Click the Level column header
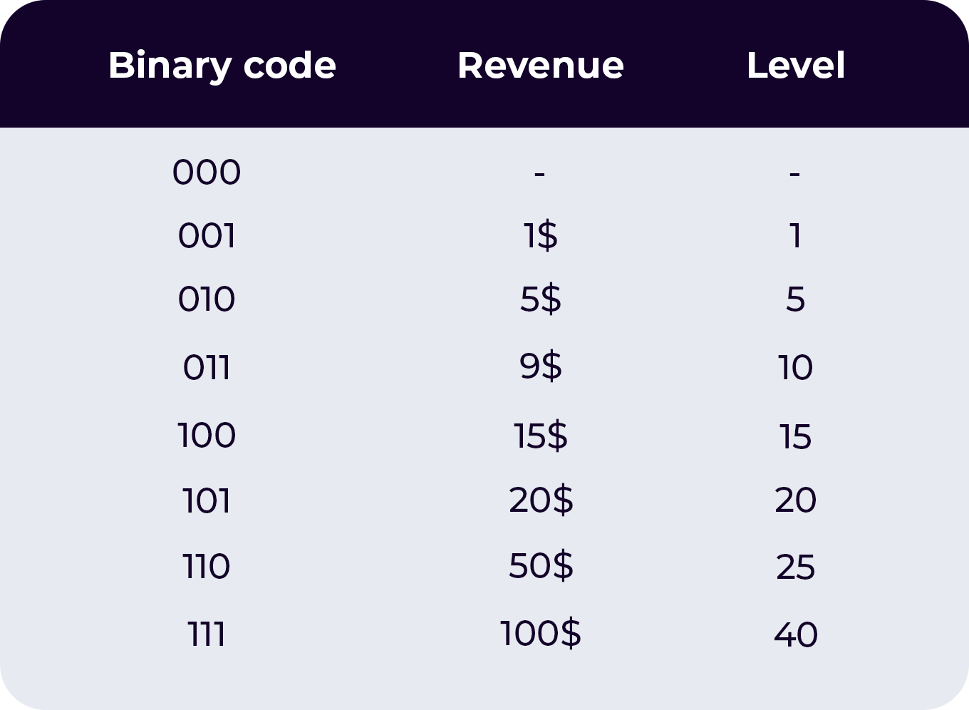Image resolution: width=969 pixels, height=710 pixels. click(x=796, y=66)
